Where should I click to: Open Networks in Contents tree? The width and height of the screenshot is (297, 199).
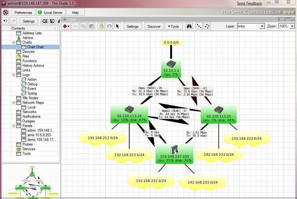click(29, 112)
